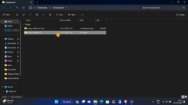This screenshot has width=188, height=105.
Task: Open Downloads in quick access
Action: [11, 43]
